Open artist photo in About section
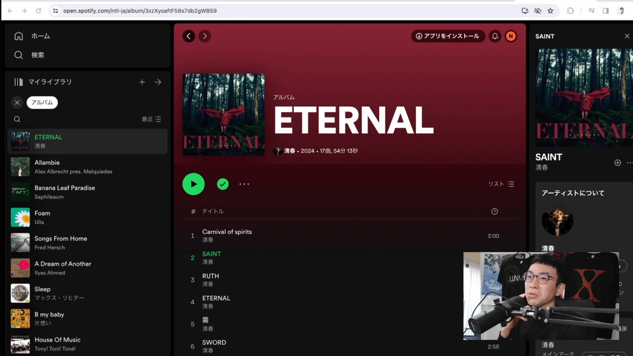The image size is (633, 356). click(x=557, y=220)
